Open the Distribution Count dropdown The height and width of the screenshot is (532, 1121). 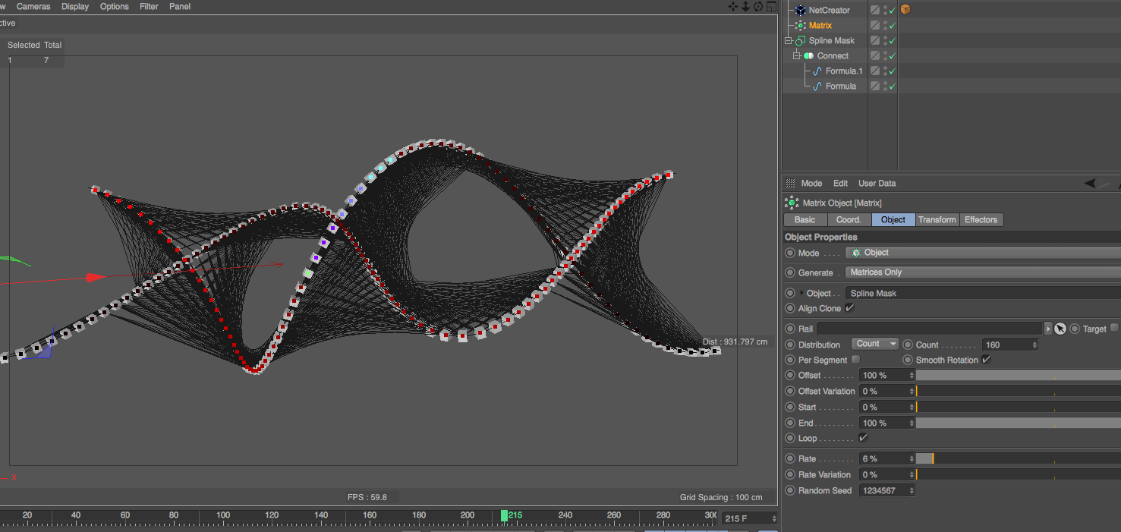[x=874, y=345]
